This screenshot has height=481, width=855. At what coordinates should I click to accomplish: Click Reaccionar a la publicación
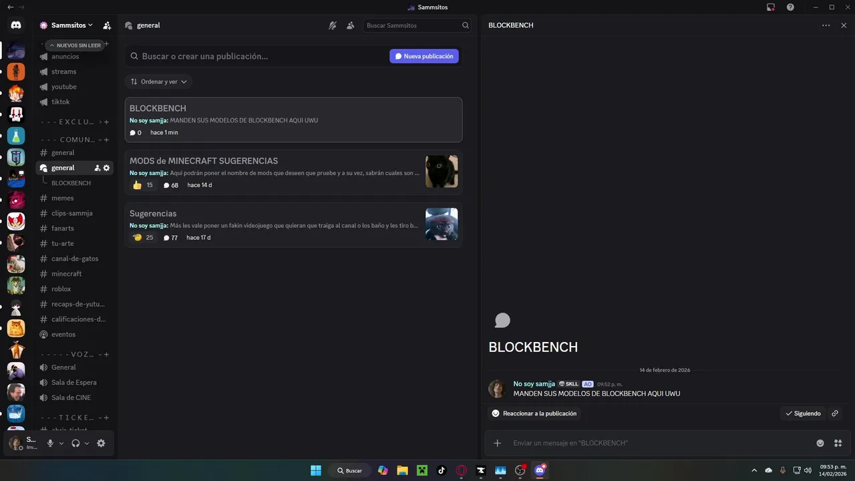point(534,414)
